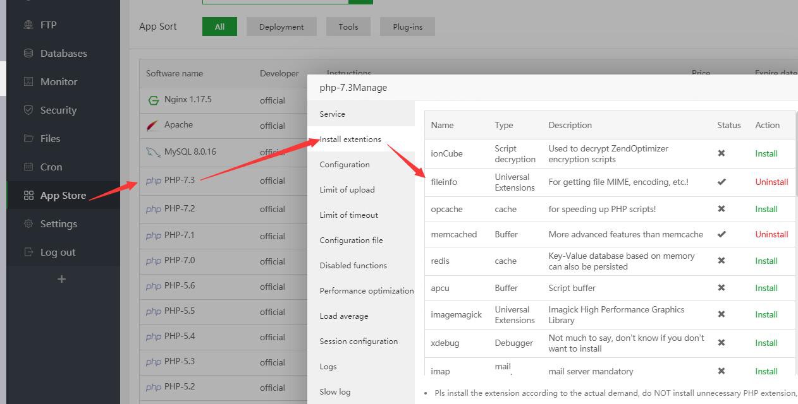
Task: Click the Apache feather icon
Action: pos(153,125)
